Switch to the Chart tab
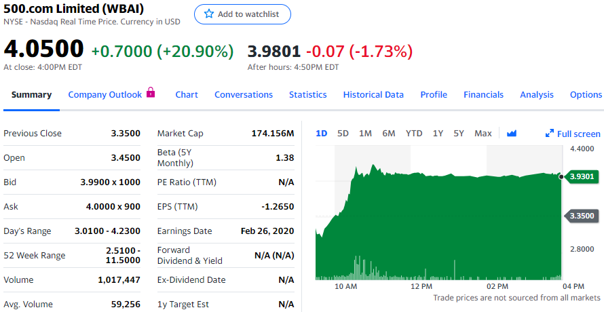The image size is (604, 312). pos(187,95)
